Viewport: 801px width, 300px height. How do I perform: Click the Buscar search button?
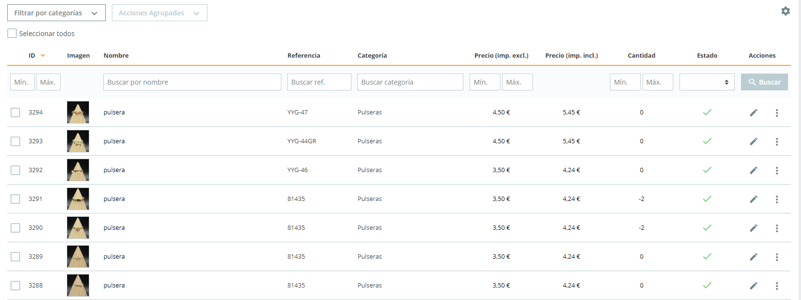tap(764, 82)
